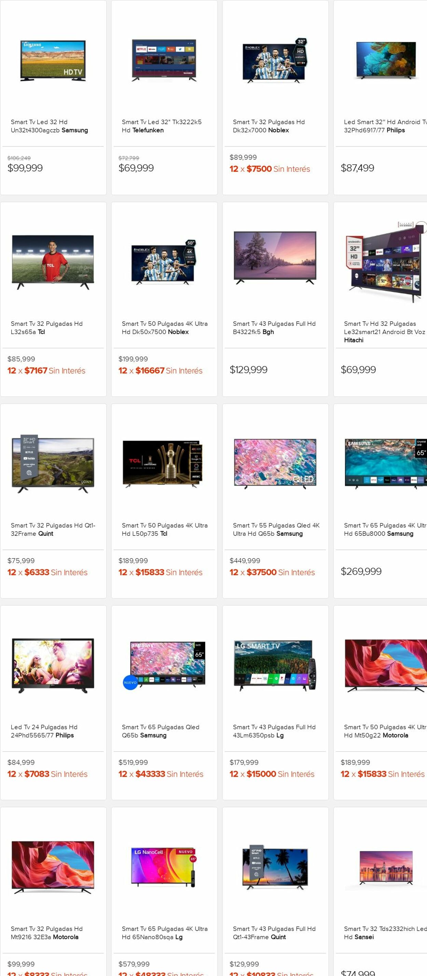The image size is (427, 976).
Task: View the Samsung 65Bu8000 TV photo
Action: pos(386,463)
